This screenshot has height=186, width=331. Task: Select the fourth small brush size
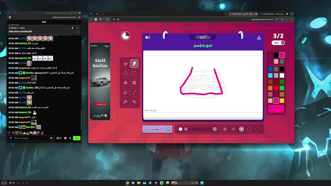[x=250, y=129]
